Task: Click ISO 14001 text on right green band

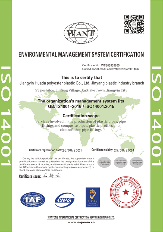Action: (156, 116)
